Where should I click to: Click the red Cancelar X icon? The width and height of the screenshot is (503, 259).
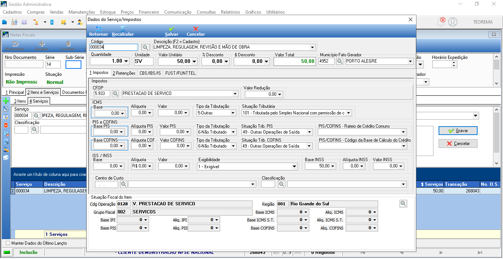tap(196, 29)
